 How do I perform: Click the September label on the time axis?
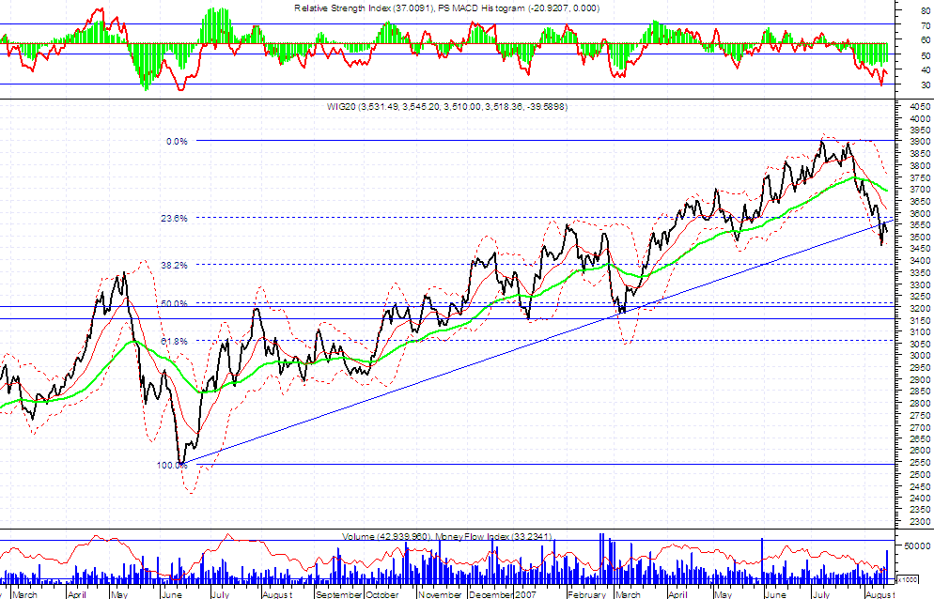click(x=339, y=594)
